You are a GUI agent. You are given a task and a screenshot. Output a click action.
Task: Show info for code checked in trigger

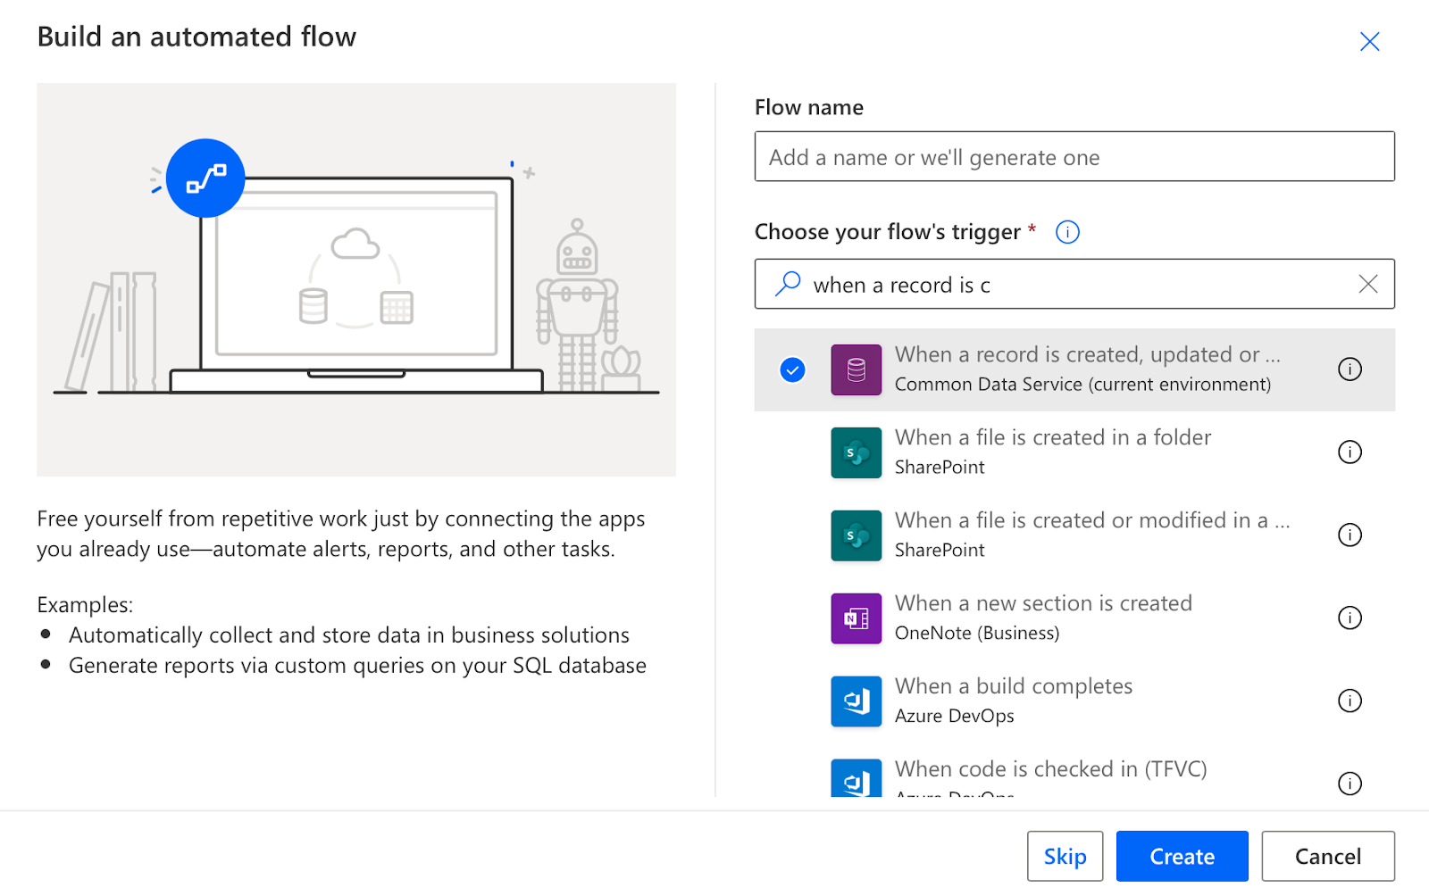(1350, 784)
